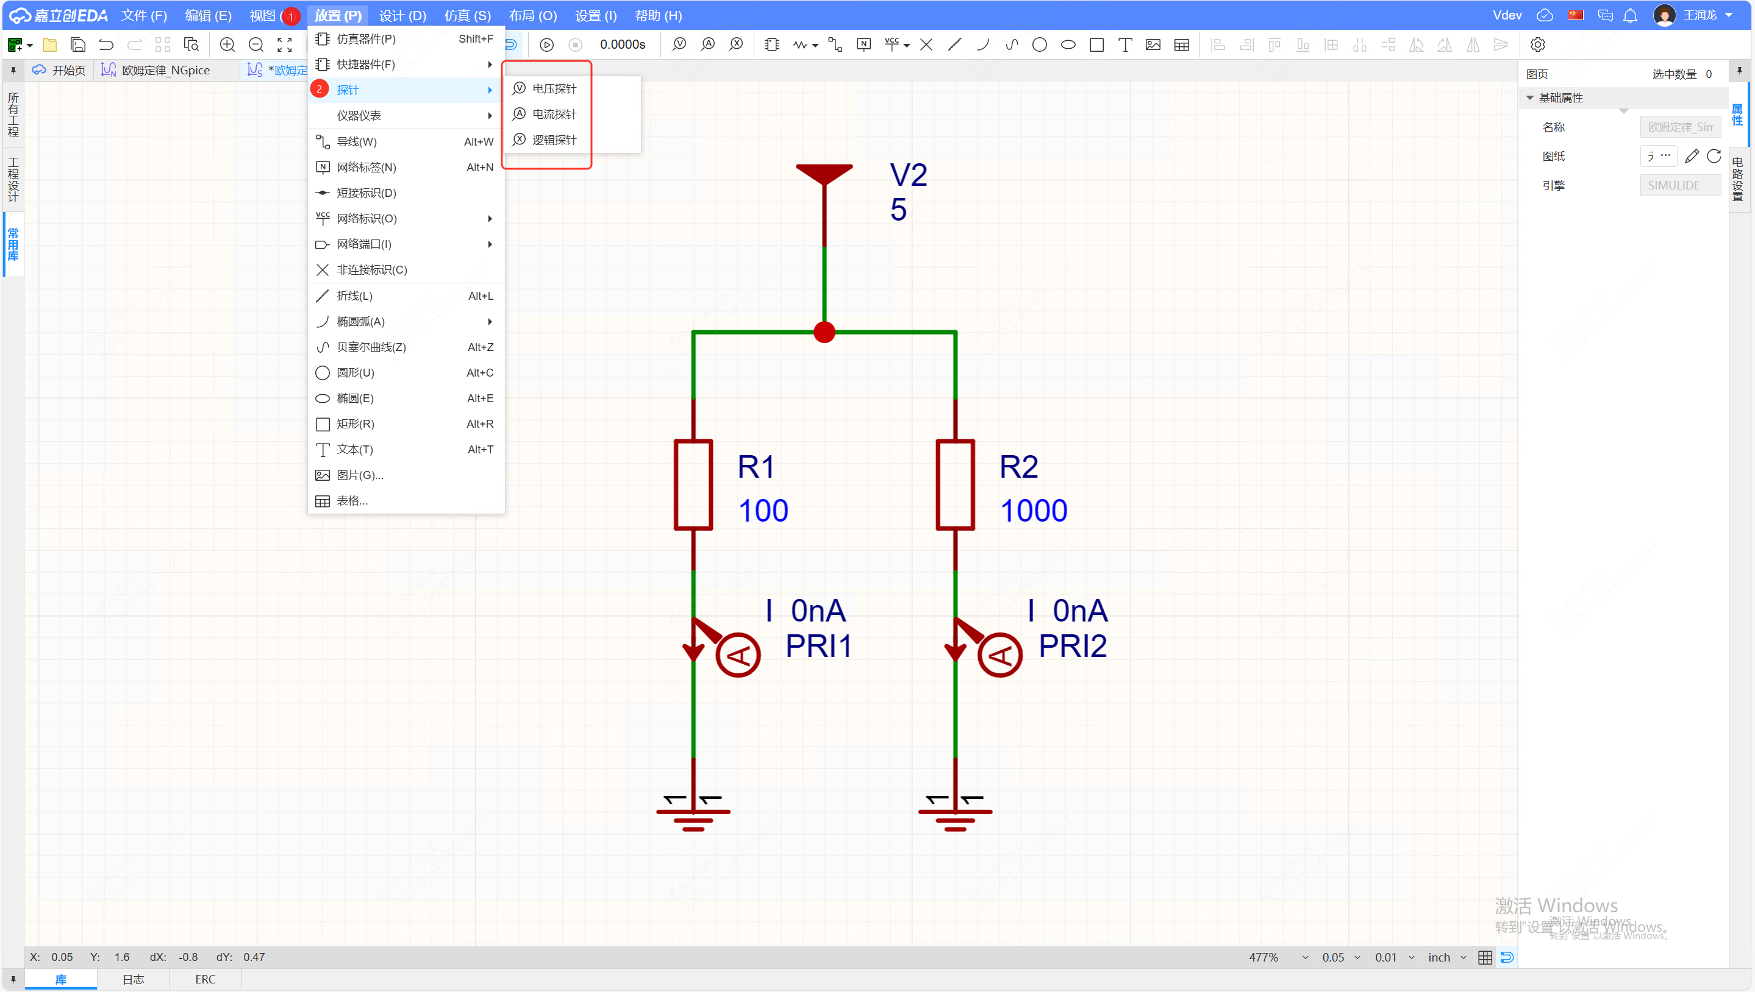This screenshot has width=1755, height=992.
Task: Select the wire tool toolbar icon
Action: [835, 45]
